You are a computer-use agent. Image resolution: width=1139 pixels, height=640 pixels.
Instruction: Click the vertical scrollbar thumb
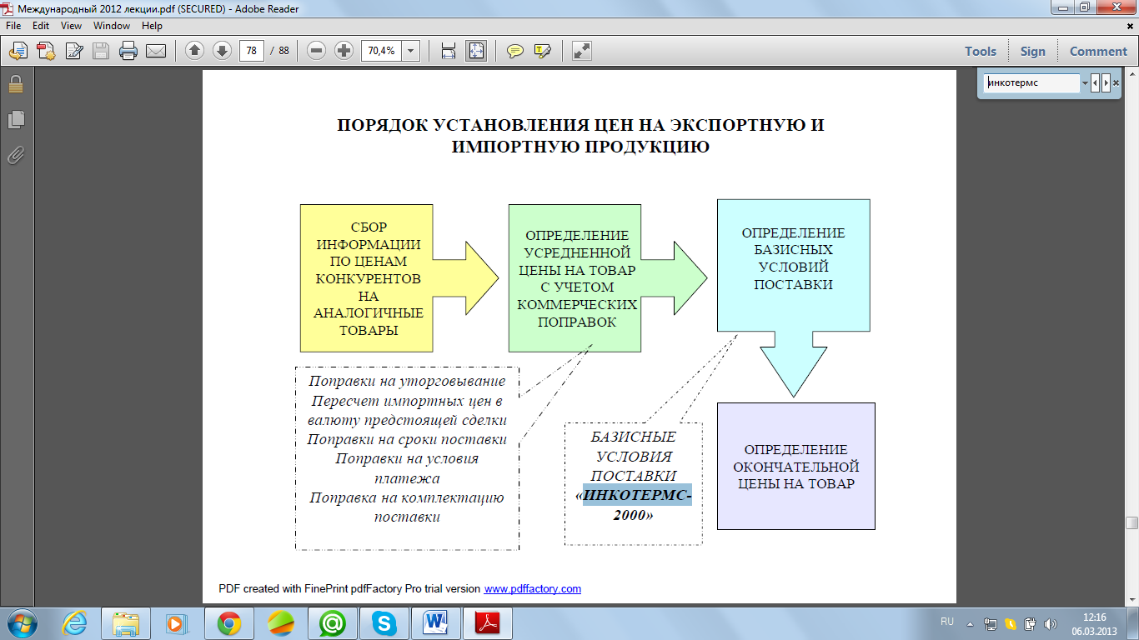(x=1131, y=522)
